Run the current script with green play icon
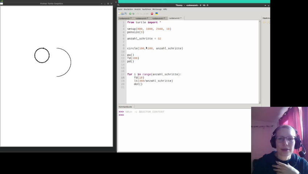Viewport: 308px width, 174px height. coord(130,14)
